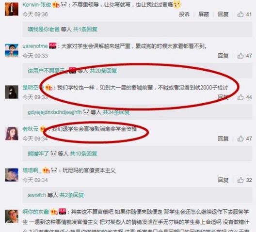Expand 共10条回复 under 老秋云's comment
Image resolution: width=256 pixels, height=232 pixels.
[83, 154]
